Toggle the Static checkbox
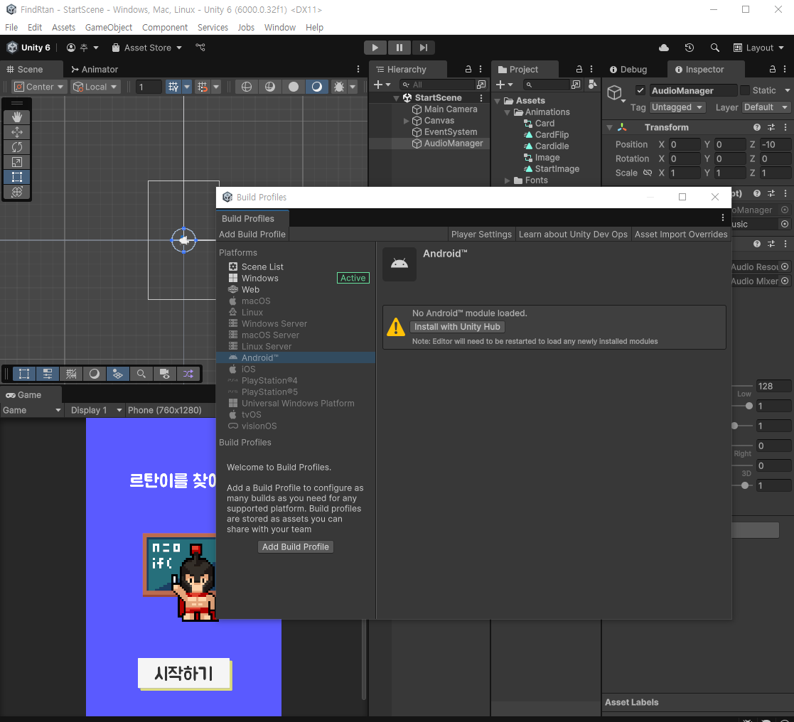The width and height of the screenshot is (794, 722). [745, 91]
